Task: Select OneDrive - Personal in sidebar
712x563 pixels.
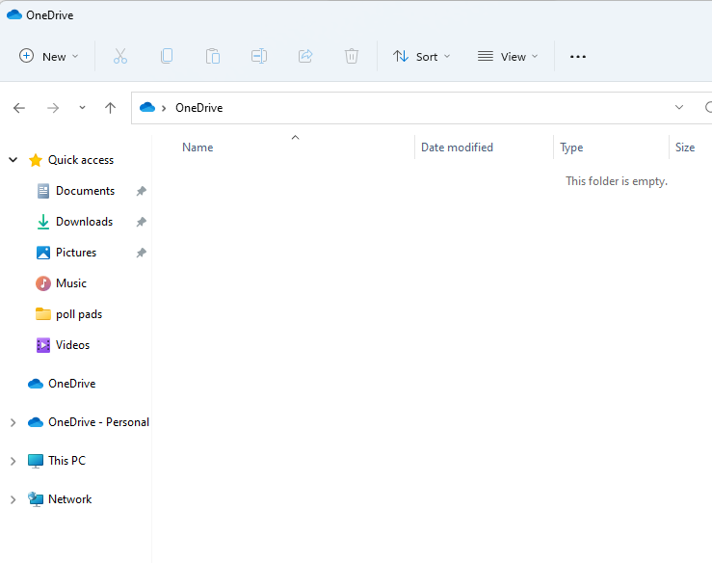Action: click(x=98, y=422)
